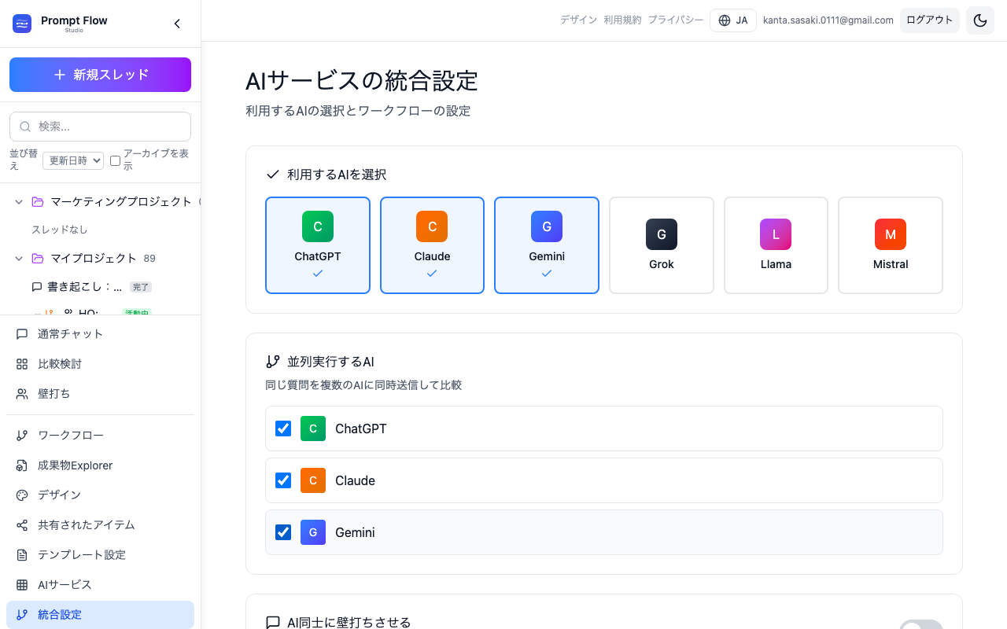Click the ChatGPT green icon in AI selection
The image size is (1007, 629).
click(318, 226)
